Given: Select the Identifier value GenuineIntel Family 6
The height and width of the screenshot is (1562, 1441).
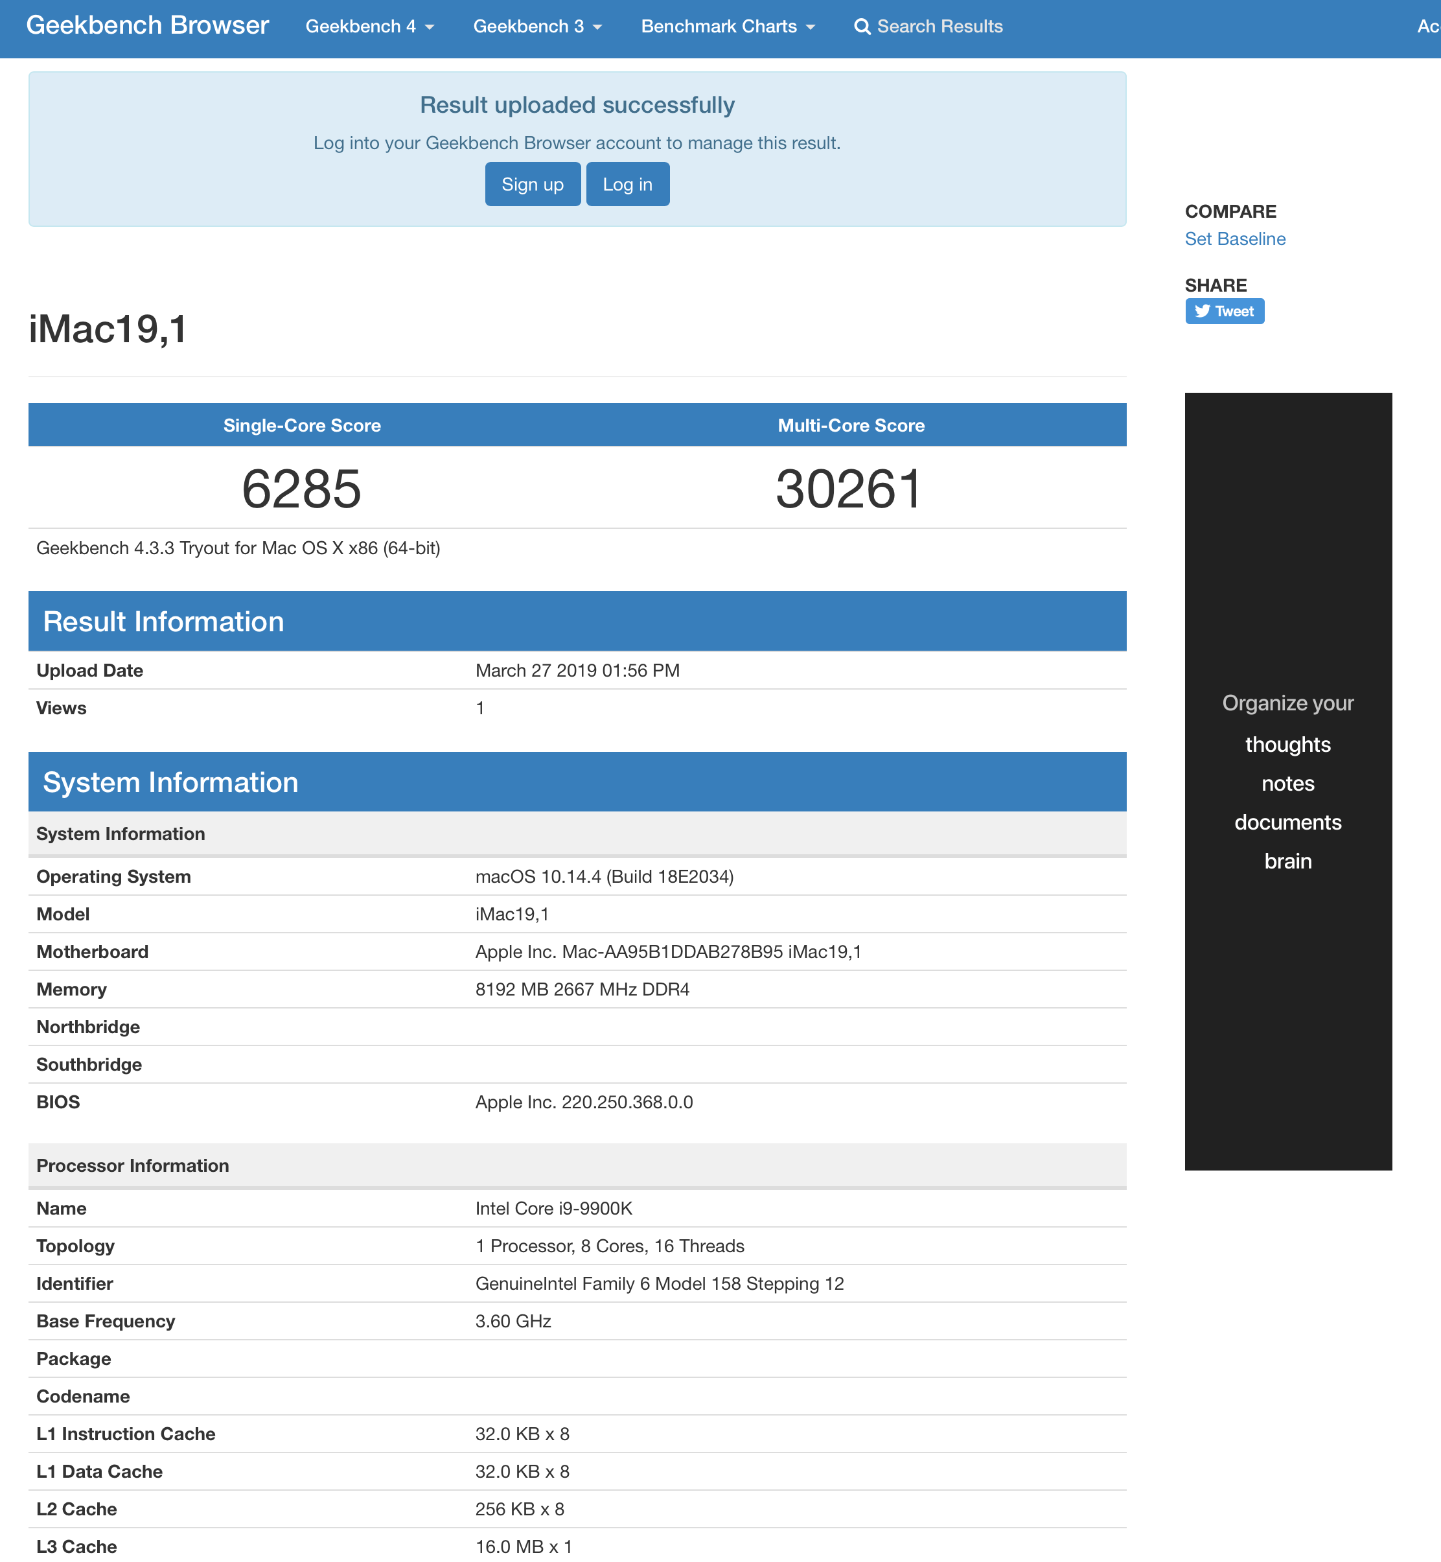Looking at the screenshot, I should coord(660,1283).
